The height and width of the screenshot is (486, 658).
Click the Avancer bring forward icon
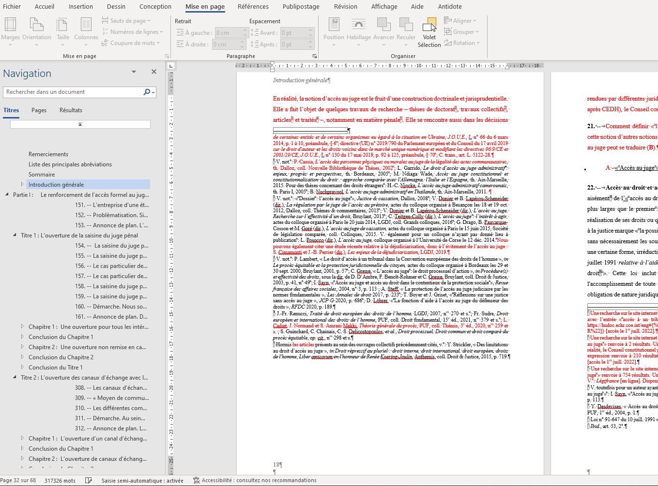pos(383,24)
